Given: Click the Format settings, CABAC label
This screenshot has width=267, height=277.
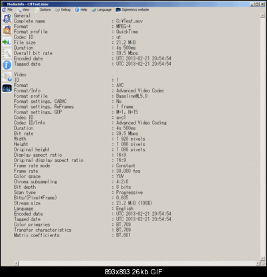Looking at the screenshot, I should tap(41, 101).
